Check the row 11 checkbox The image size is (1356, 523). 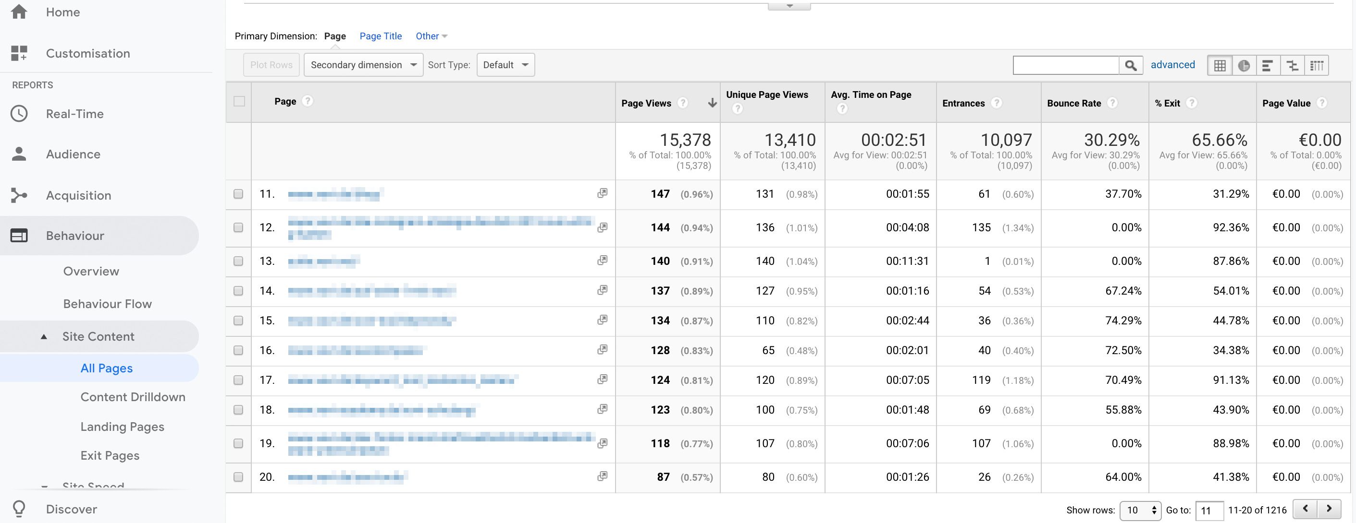pyautogui.click(x=238, y=194)
